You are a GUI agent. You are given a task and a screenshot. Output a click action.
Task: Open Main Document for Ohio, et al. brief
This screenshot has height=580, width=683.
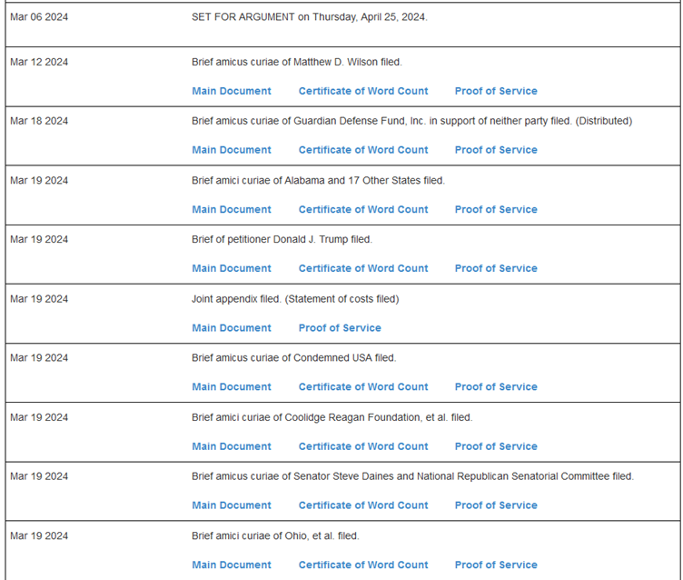click(232, 565)
